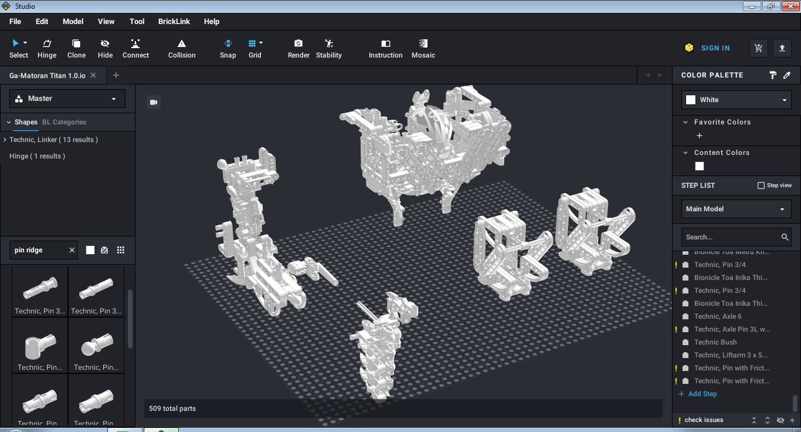Open the Master palette dropdown
Viewport: 801px width, 432px height.
[67, 99]
